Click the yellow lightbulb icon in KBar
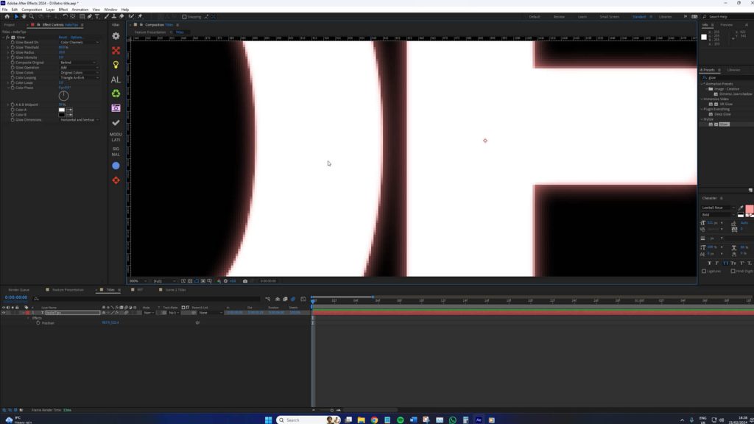The width and height of the screenshot is (754, 424). (116, 65)
